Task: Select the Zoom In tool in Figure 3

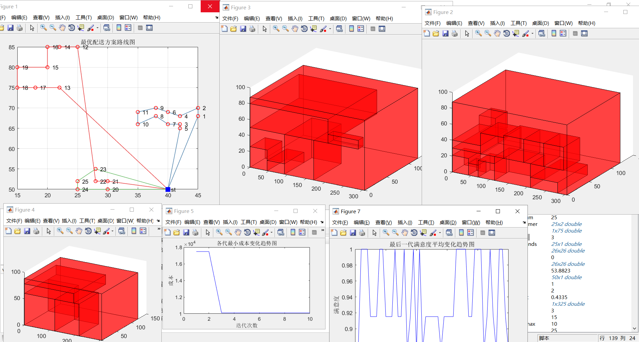Action: (276, 29)
